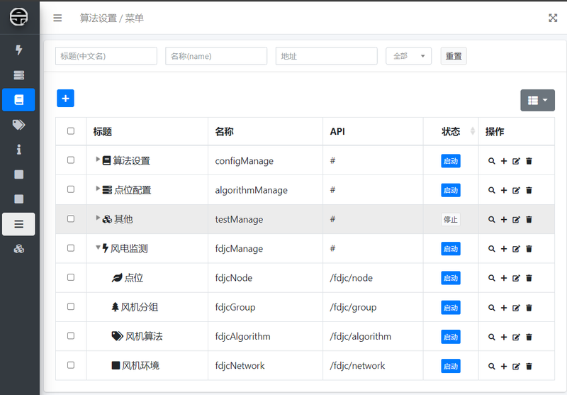Expand the 算法设置 tree row
The width and height of the screenshot is (567, 395).
click(99, 160)
